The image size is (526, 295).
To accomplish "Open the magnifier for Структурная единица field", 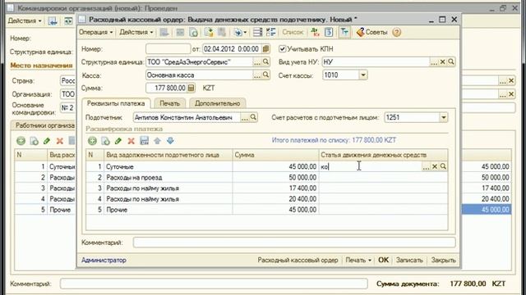I will pos(265,62).
